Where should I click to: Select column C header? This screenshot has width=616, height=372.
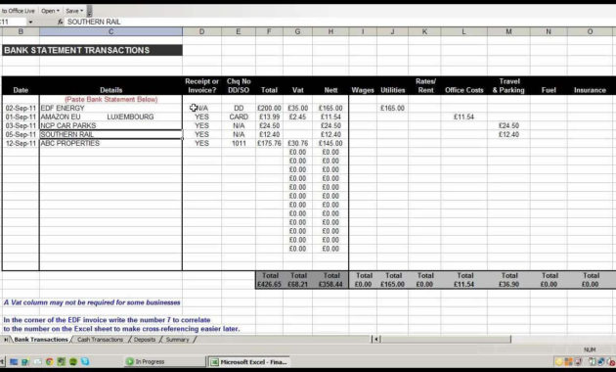coord(110,31)
